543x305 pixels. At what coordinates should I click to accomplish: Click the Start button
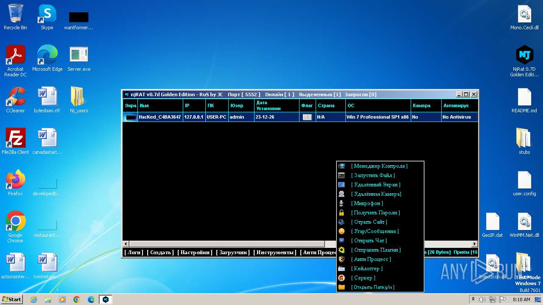point(12,299)
